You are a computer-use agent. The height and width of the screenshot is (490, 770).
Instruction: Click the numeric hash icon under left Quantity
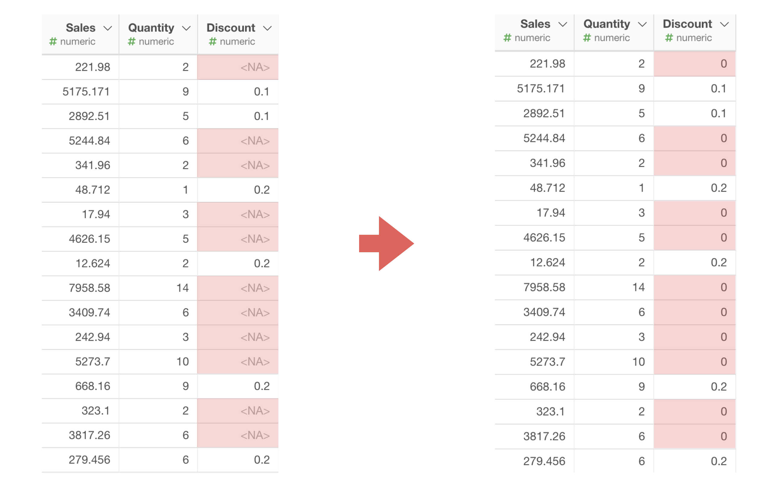coord(131,42)
